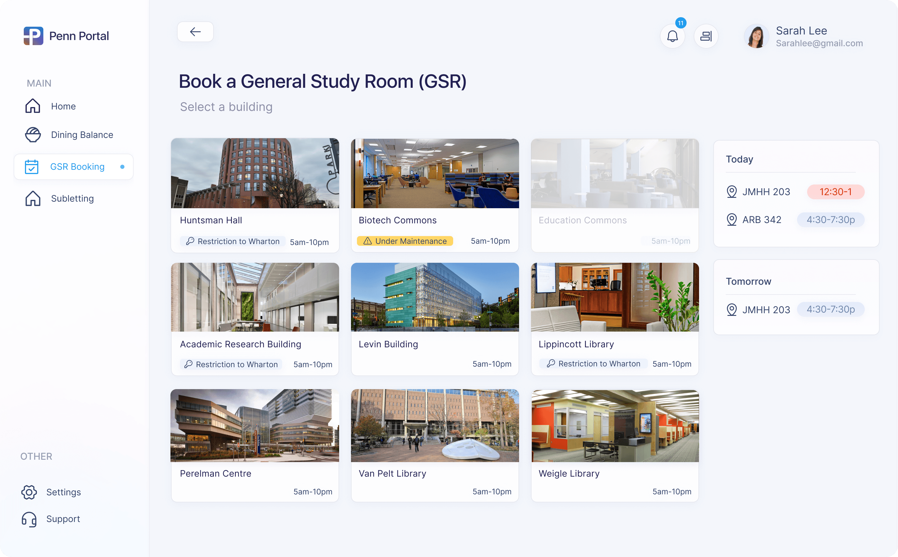Viewport: 898px width, 557px height.
Task: Click the Under Maintenance badge
Action: pos(404,241)
